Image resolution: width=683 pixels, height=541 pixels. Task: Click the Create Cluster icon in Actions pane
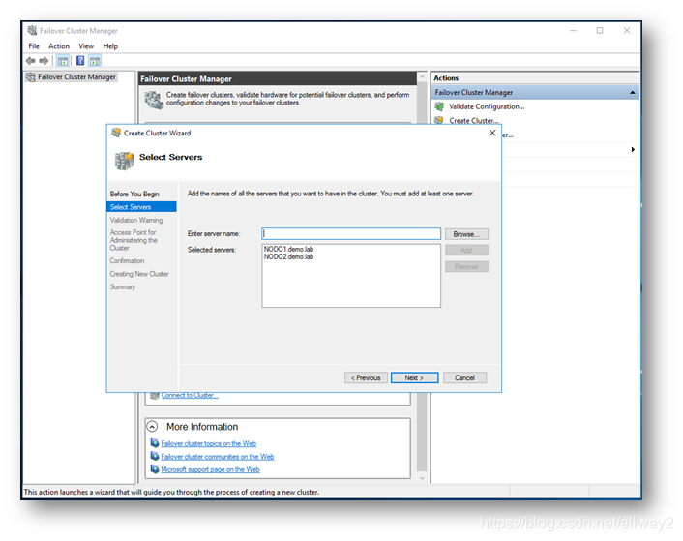click(439, 120)
